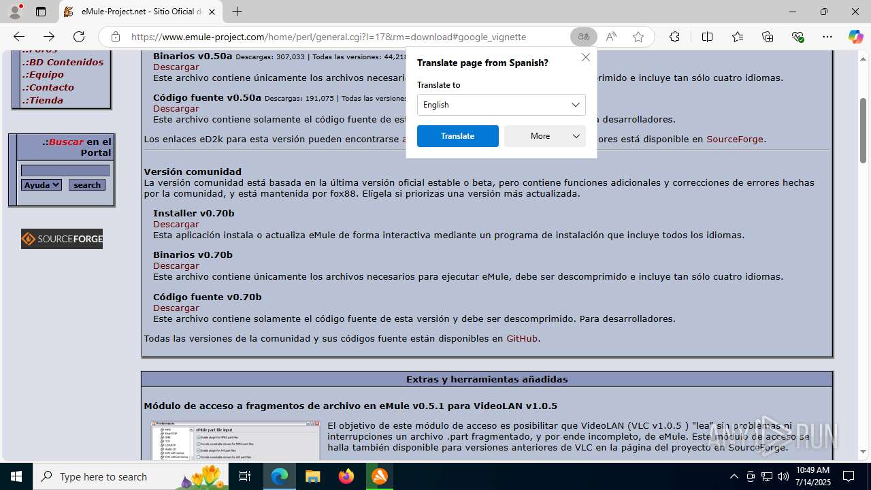Open Split screen icon

point(707,37)
